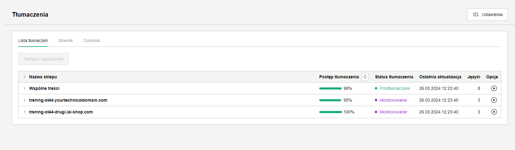Expand the trening-st44-drugi.iai-shop.com row

25,112
